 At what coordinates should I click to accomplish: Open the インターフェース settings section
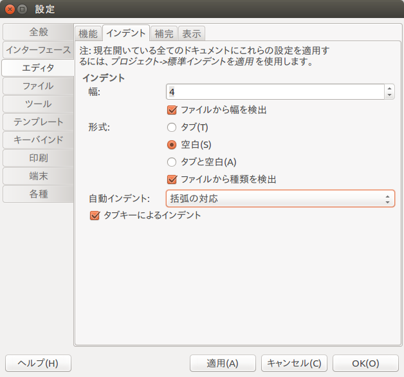(38, 50)
